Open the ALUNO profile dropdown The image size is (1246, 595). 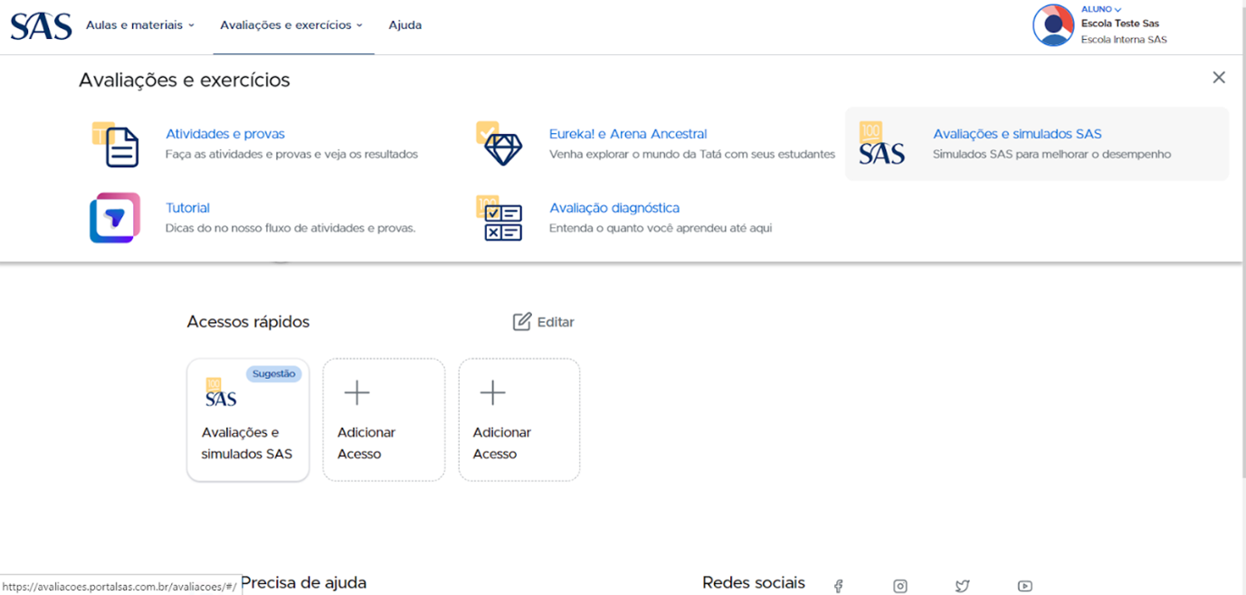1101,9
